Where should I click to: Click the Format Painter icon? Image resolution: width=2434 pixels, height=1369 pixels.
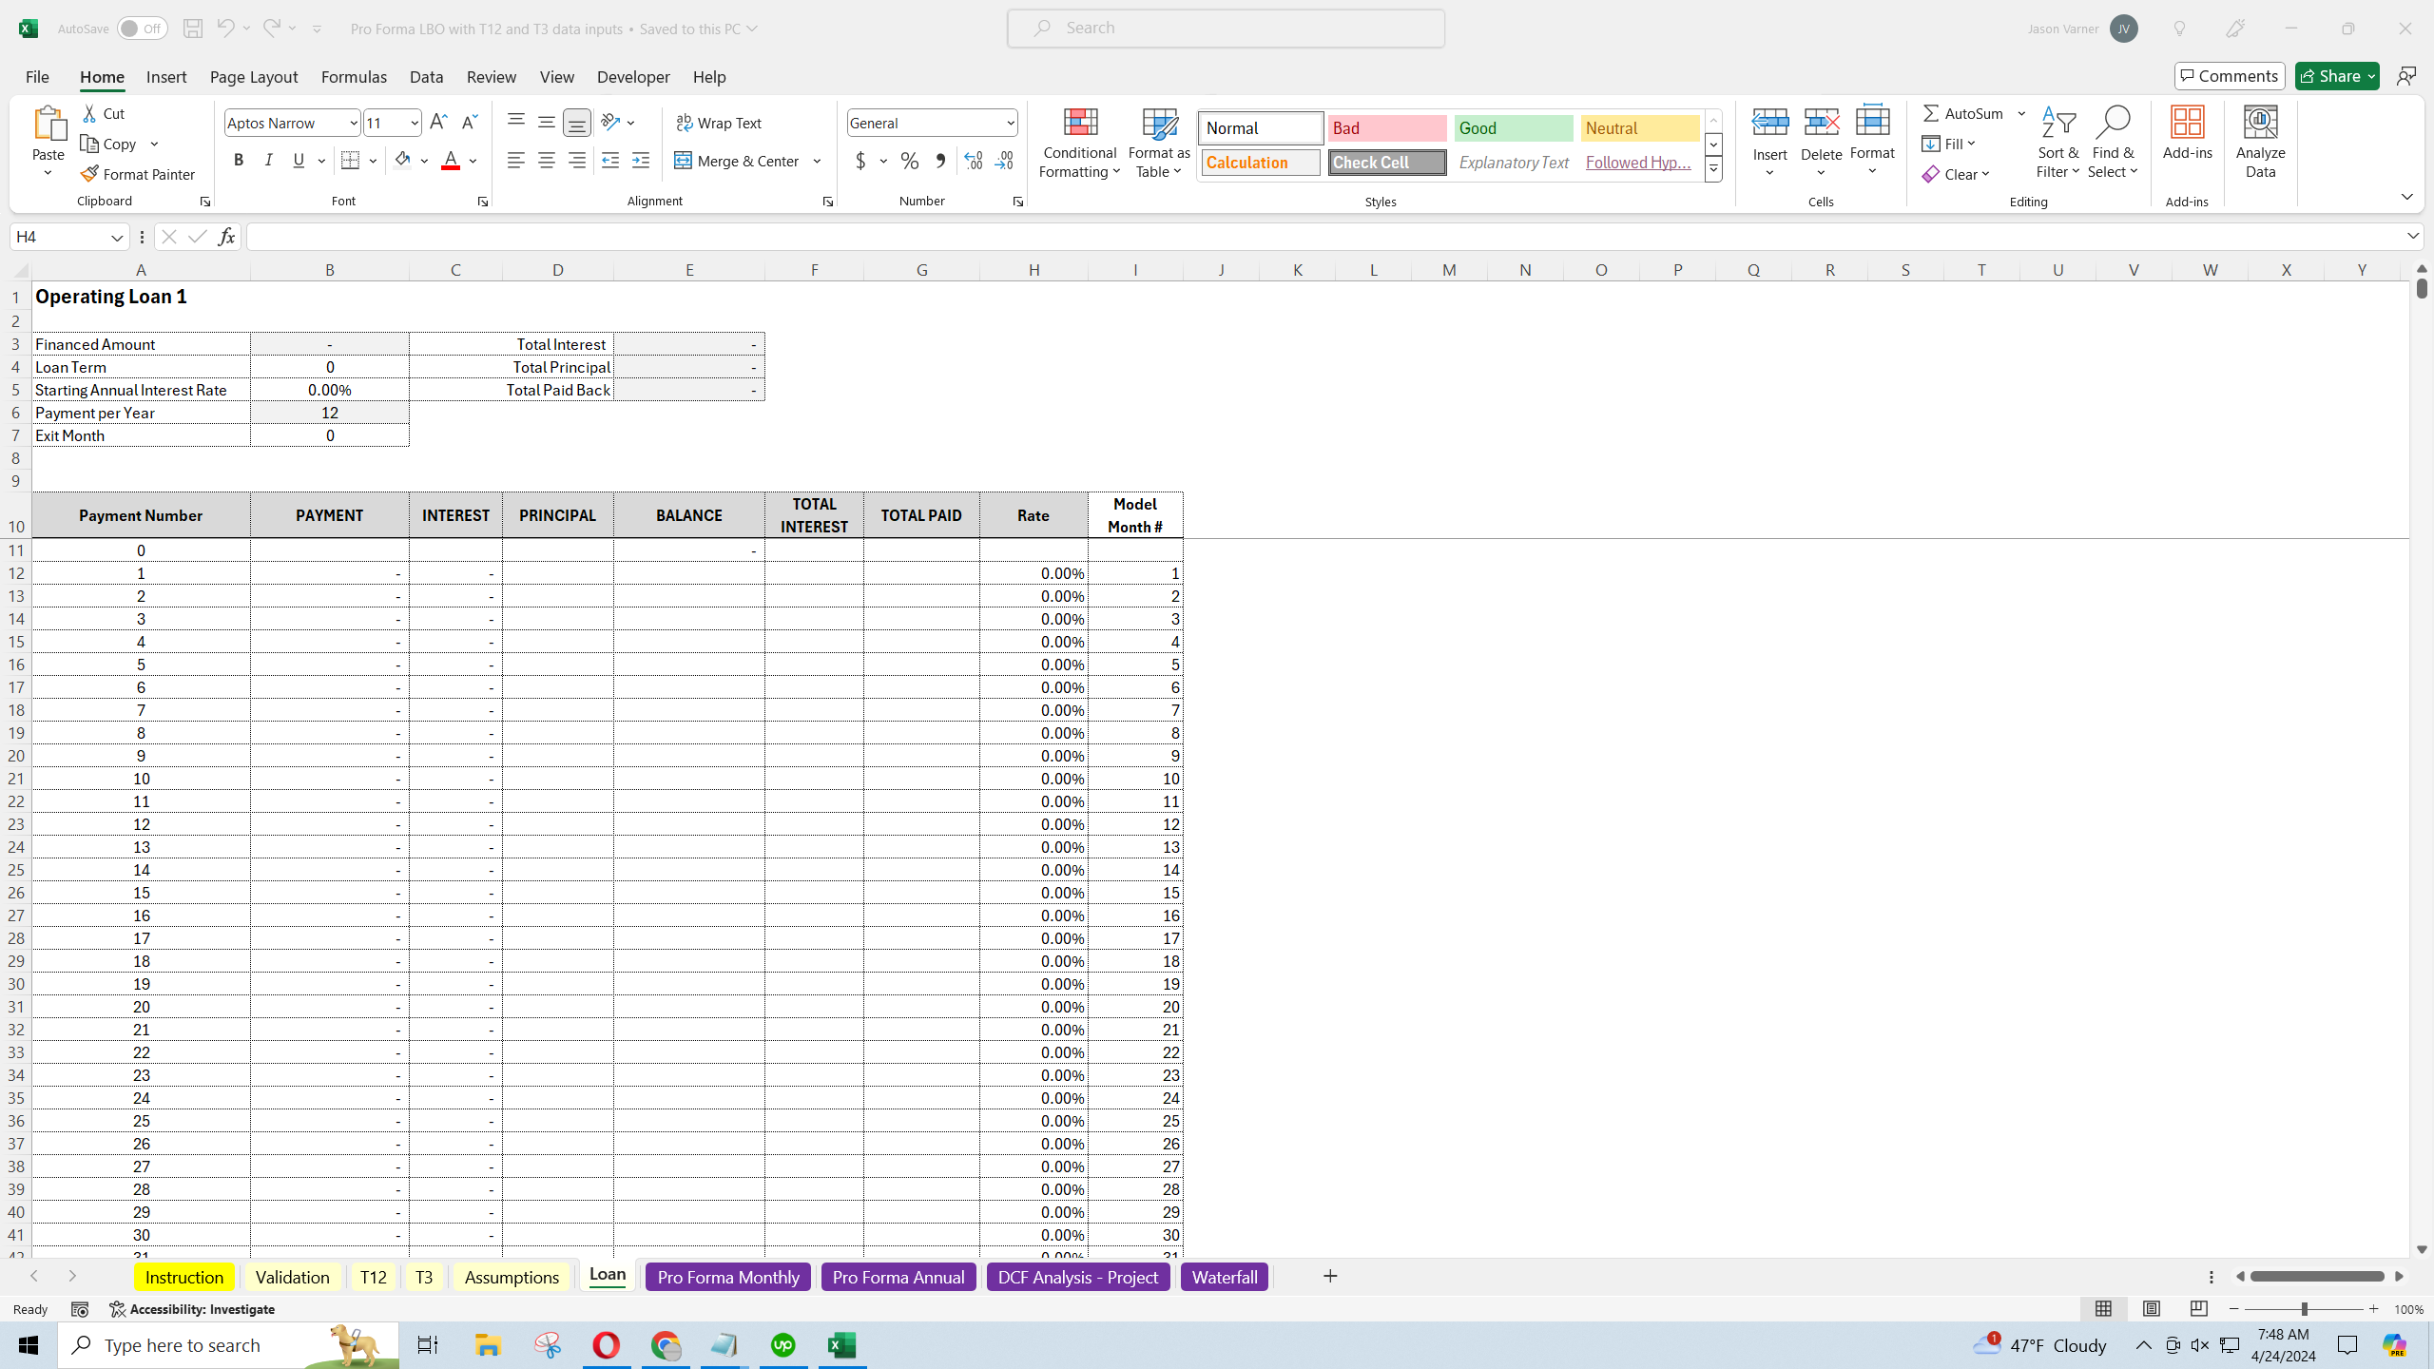(90, 174)
